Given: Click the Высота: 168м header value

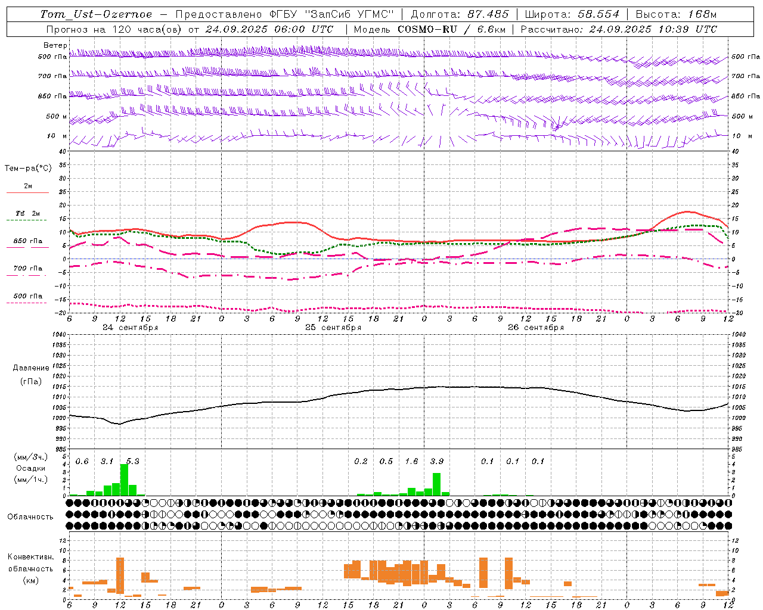Looking at the screenshot, I should [677, 14].
